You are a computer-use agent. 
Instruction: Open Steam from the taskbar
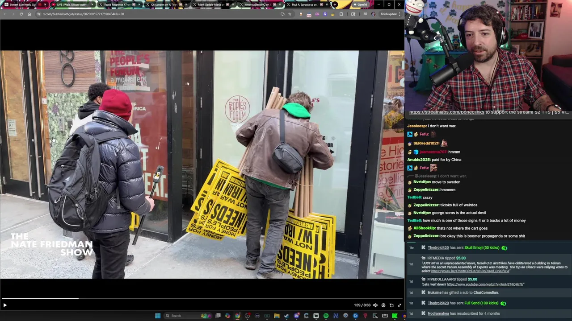286,316
